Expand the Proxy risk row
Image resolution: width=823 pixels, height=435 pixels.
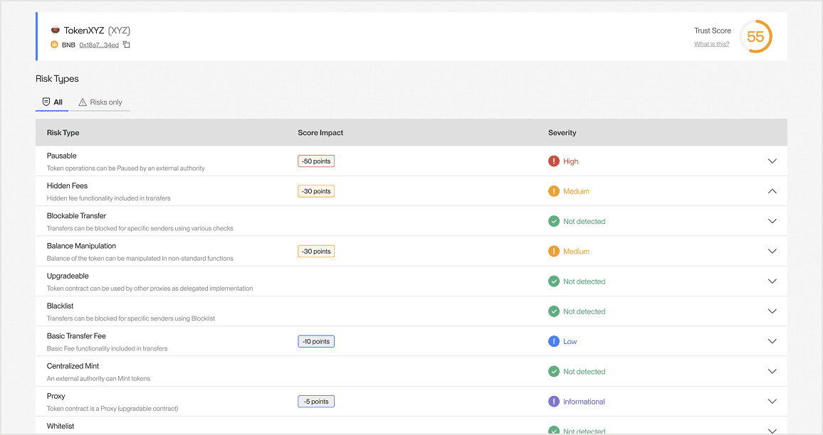(x=772, y=401)
